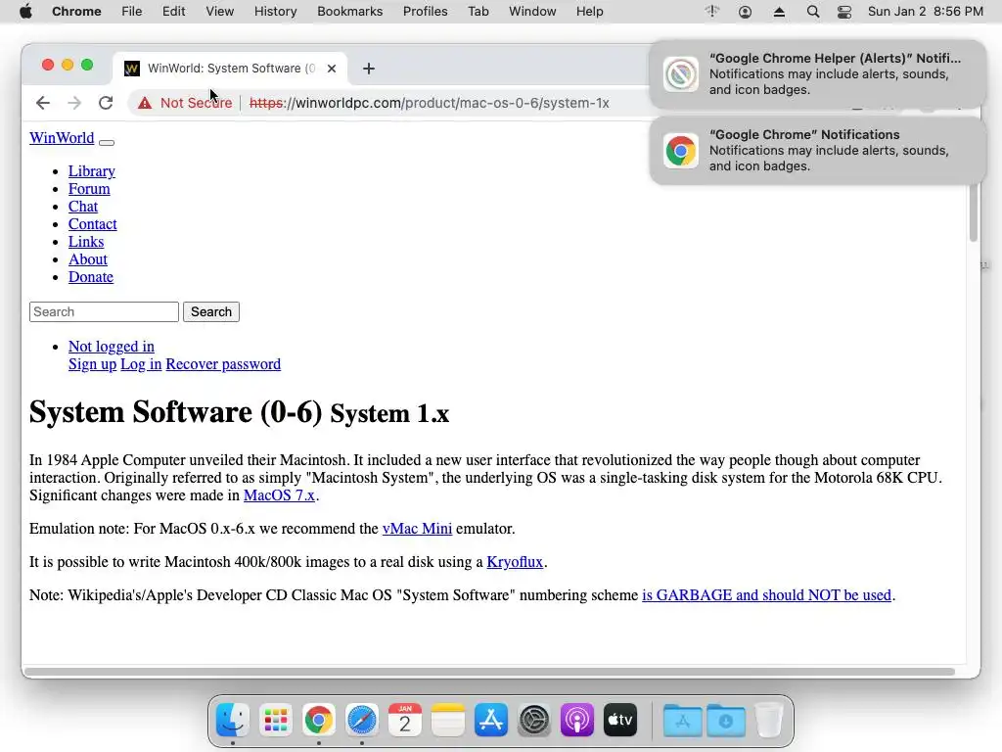Click the page vertical scrollbar thumb
This screenshot has width=1002, height=752.
tap(974, 212)
